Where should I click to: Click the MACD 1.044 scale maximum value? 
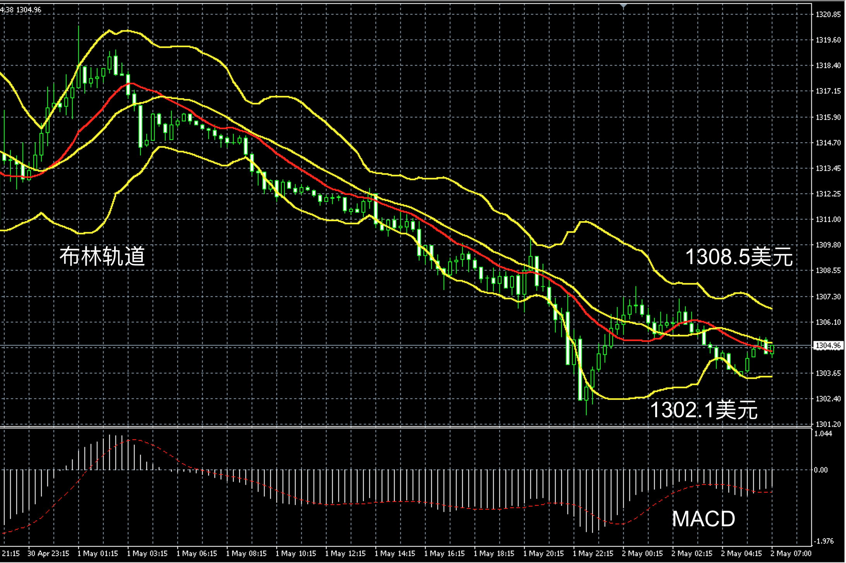[x=823, y=433]
